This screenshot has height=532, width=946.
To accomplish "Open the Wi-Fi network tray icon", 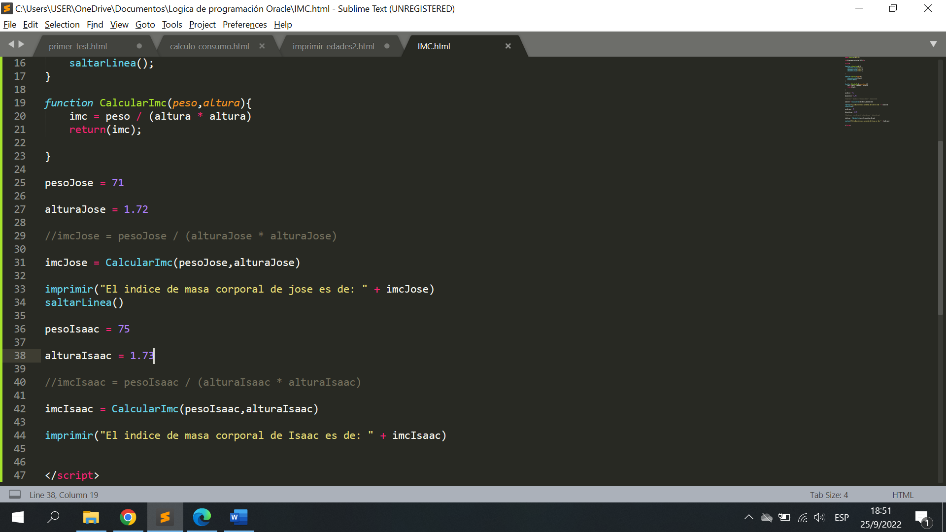I will [x=802, y=517].
